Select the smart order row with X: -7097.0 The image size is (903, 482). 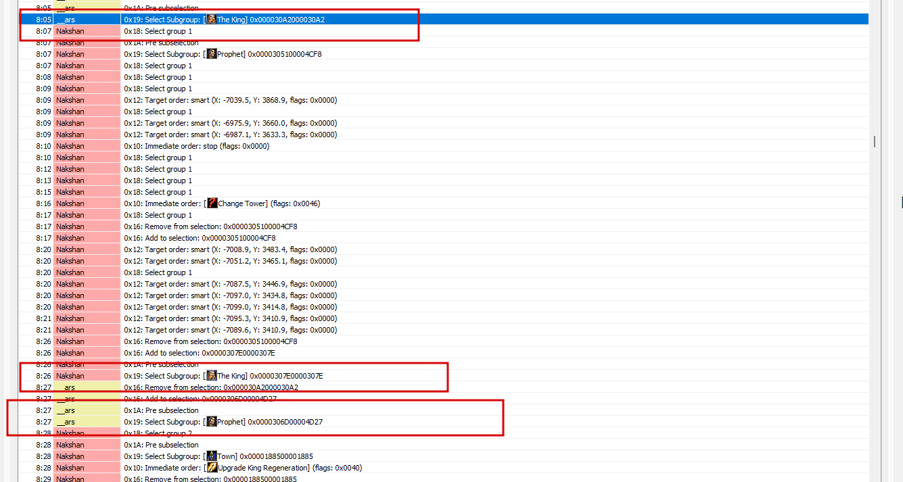click(x=444, y=295)
